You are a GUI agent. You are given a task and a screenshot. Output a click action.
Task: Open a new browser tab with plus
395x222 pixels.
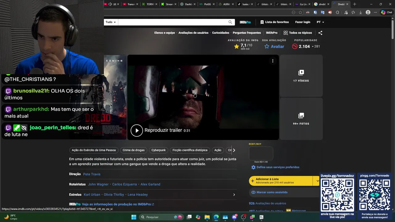pyautogui.click(x=355, y=4)
